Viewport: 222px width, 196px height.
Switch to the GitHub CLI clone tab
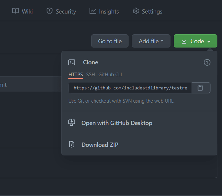click(x=110, y=75)
